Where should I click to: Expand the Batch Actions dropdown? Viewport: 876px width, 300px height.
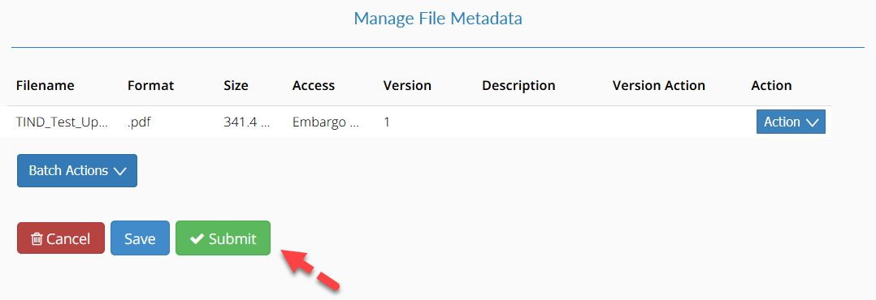(x=77, y=170)
